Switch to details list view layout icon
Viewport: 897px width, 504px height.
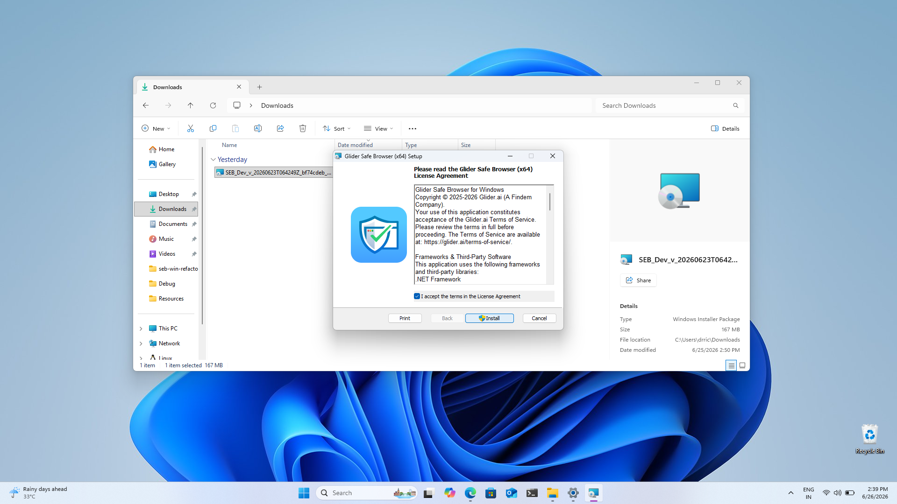[731, 365]
